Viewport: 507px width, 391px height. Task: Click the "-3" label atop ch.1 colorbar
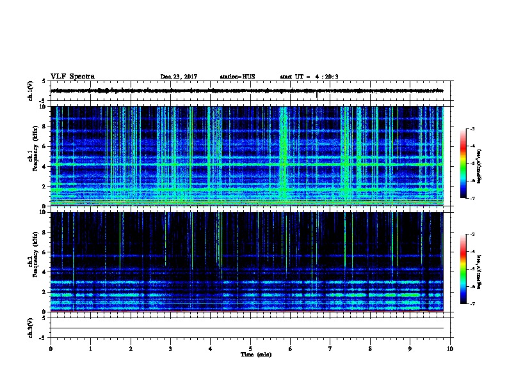pyautogui.click(x=472, y=128)
